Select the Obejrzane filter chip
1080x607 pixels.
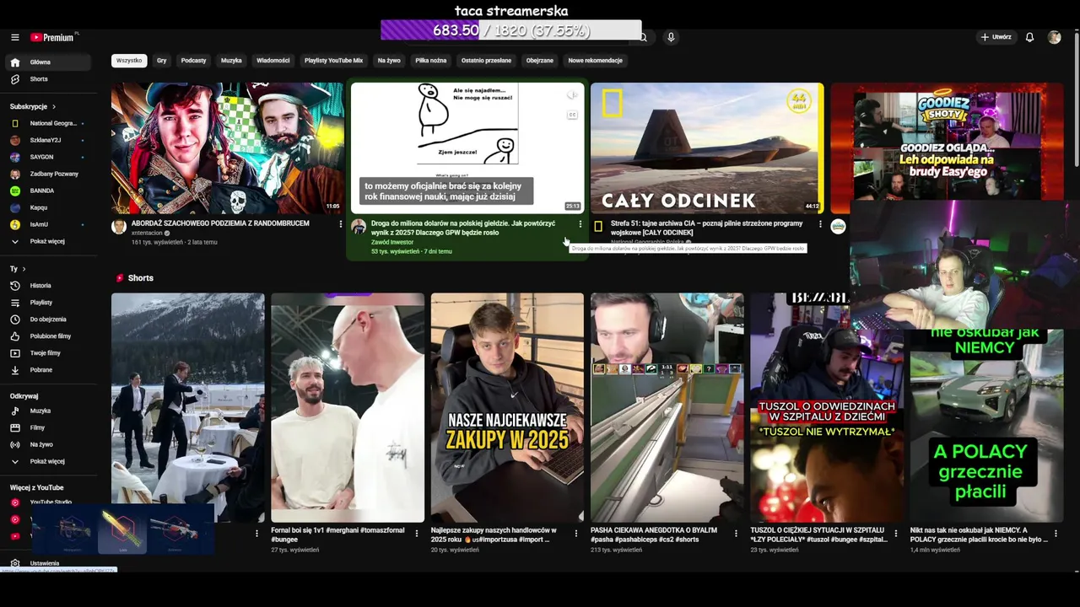(x=540, y=61)
